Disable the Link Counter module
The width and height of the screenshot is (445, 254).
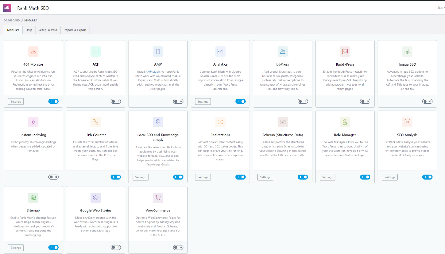point(116,177)
